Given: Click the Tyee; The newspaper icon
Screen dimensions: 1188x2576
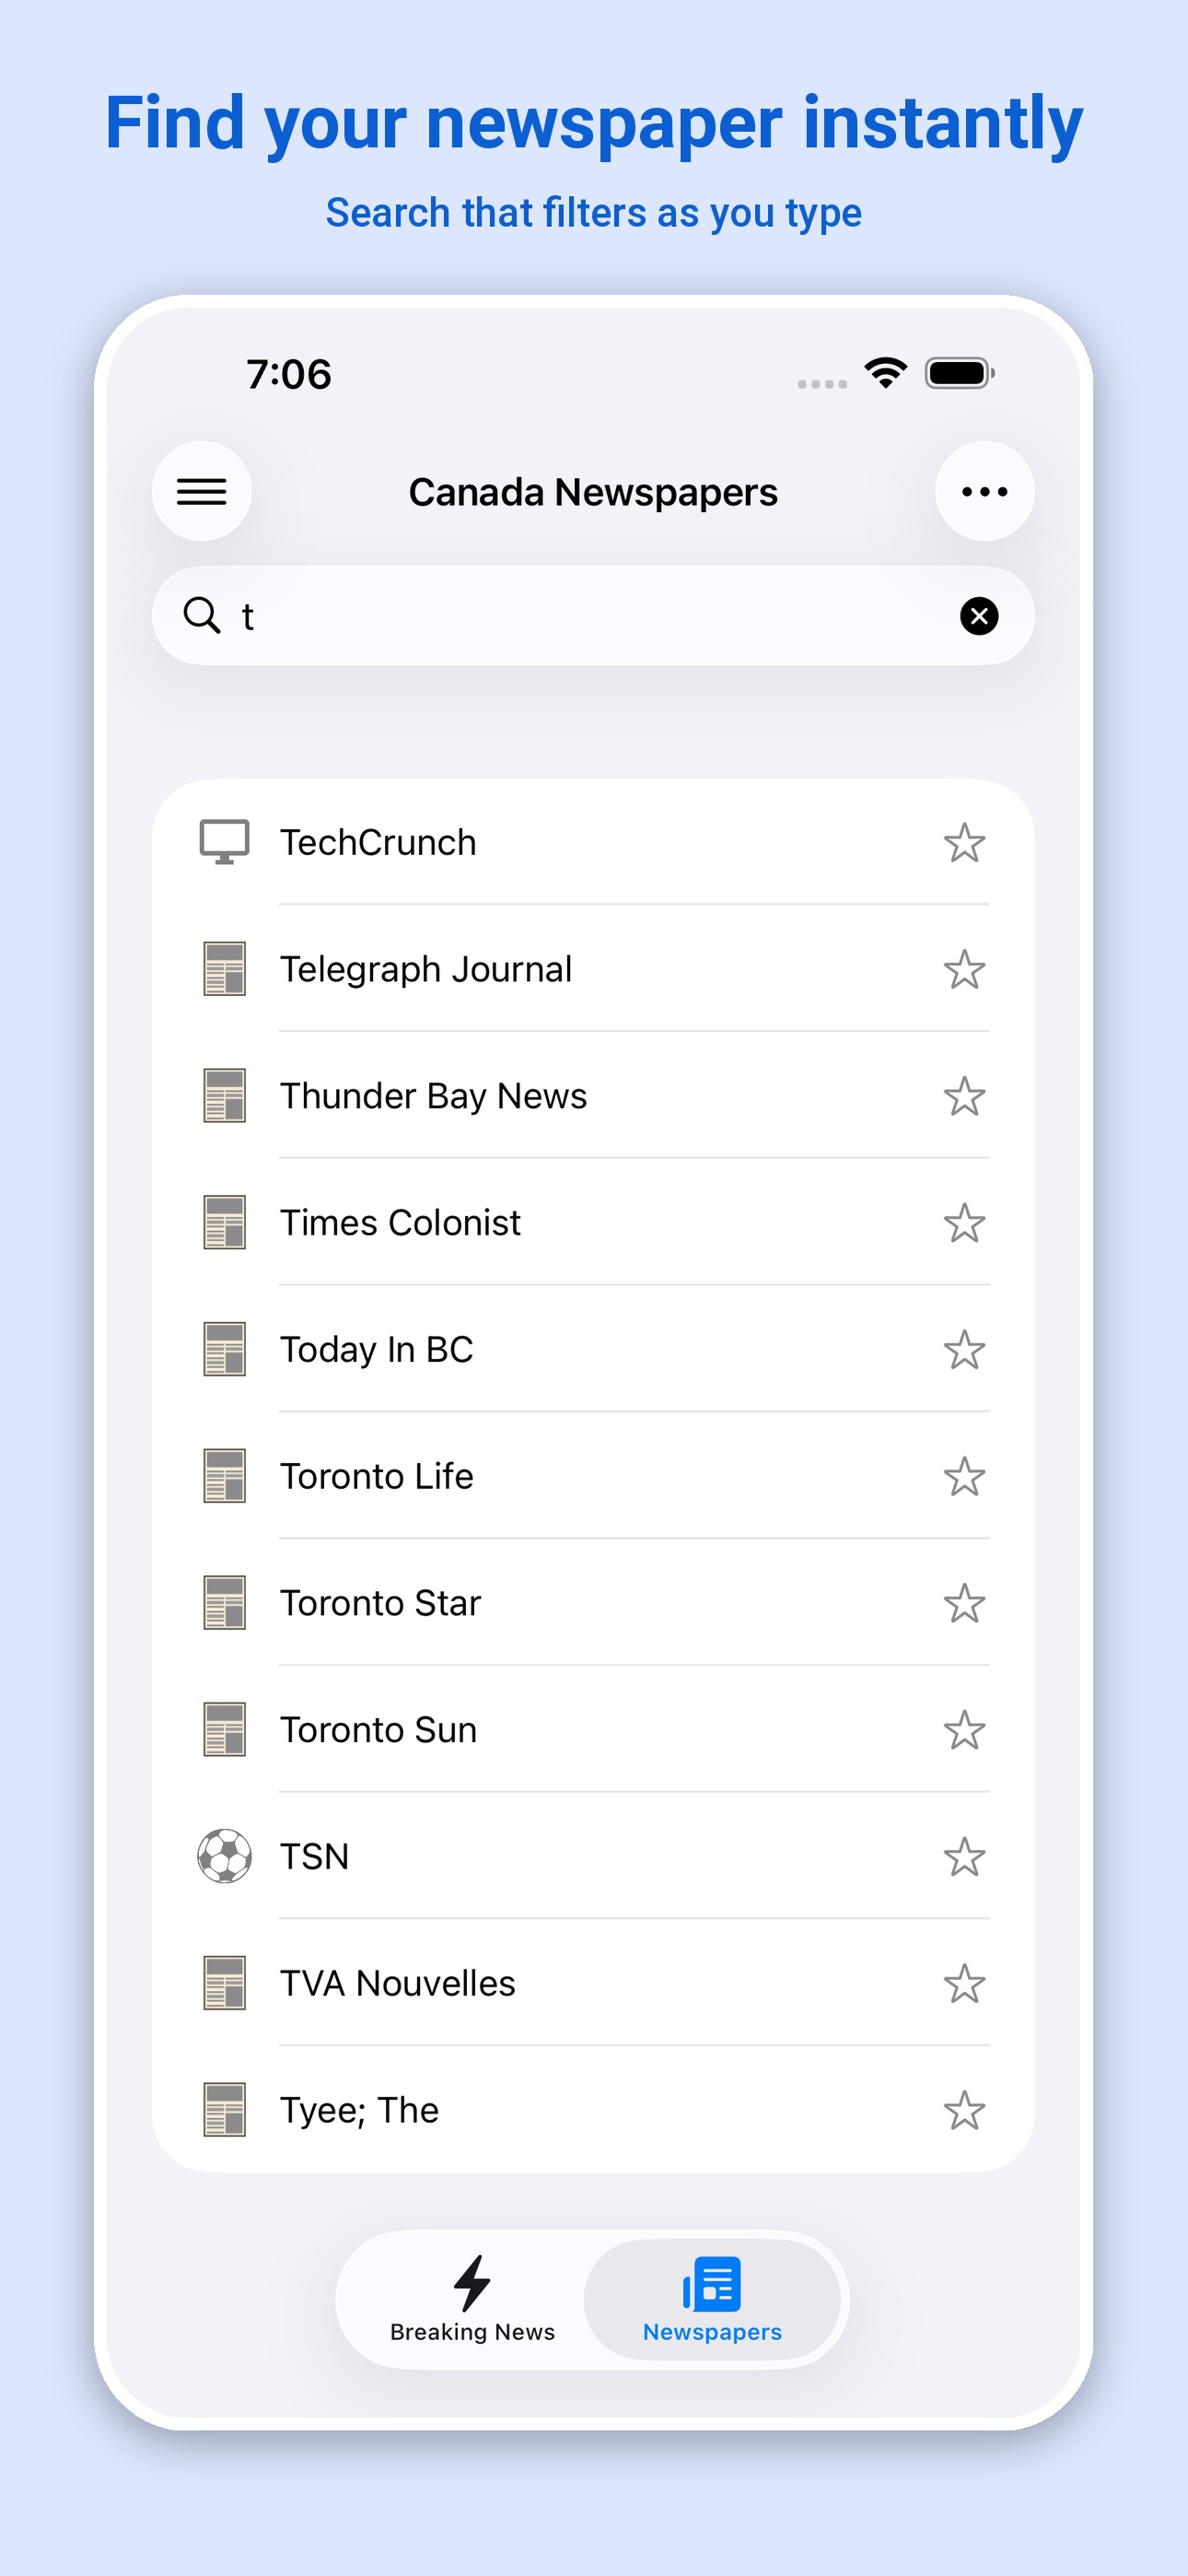Looking at the screenshot, I should tap(224, 2110).
